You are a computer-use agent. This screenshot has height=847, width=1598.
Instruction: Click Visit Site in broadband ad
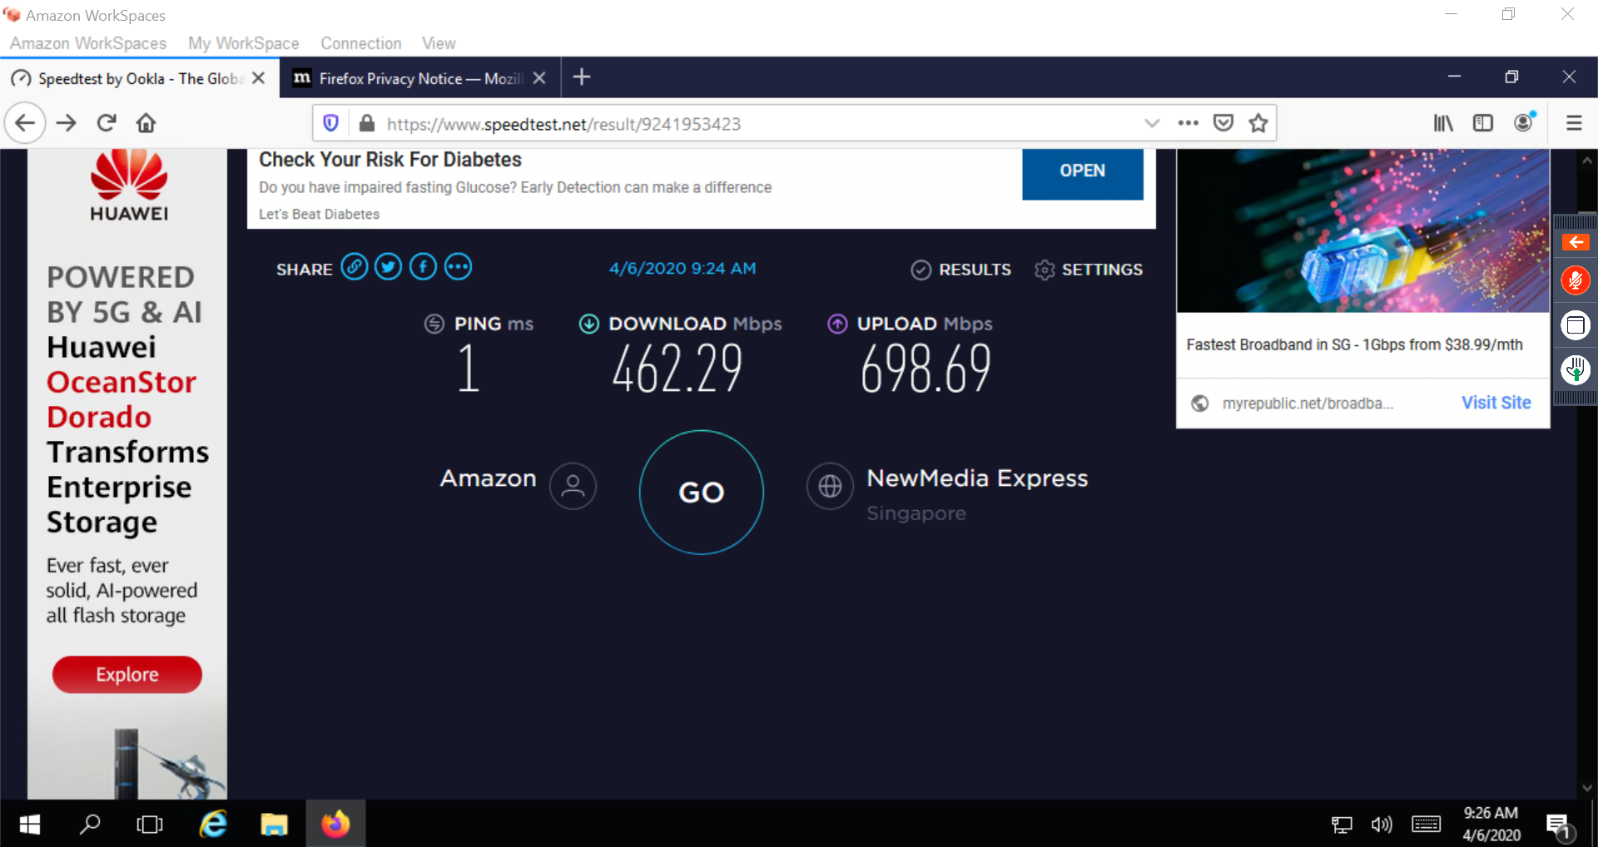[x=1496, y=403]
